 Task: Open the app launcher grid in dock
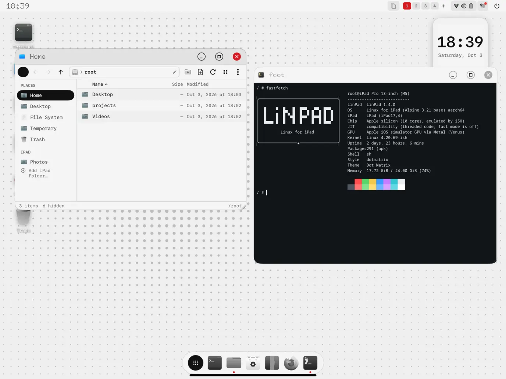click(x=196, y=363)
